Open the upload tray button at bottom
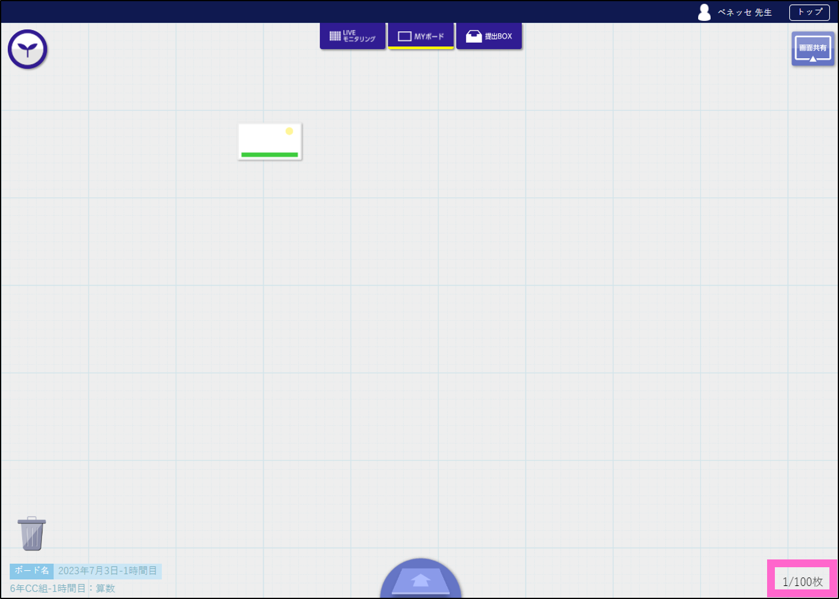The width and height of the screenshot is (839, 599). click(x=421, y=579)
